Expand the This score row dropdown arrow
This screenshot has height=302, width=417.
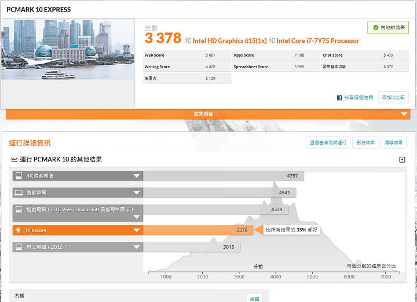[137, 230]
